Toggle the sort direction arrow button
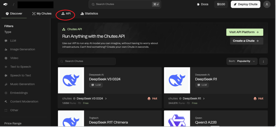Screen dimensions: 276x127 pos(263,61)
